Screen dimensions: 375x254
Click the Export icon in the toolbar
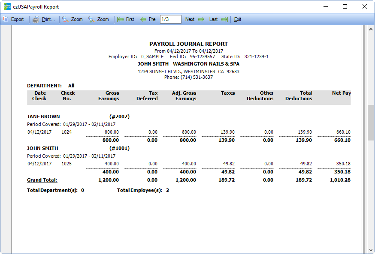coord(5,19)
